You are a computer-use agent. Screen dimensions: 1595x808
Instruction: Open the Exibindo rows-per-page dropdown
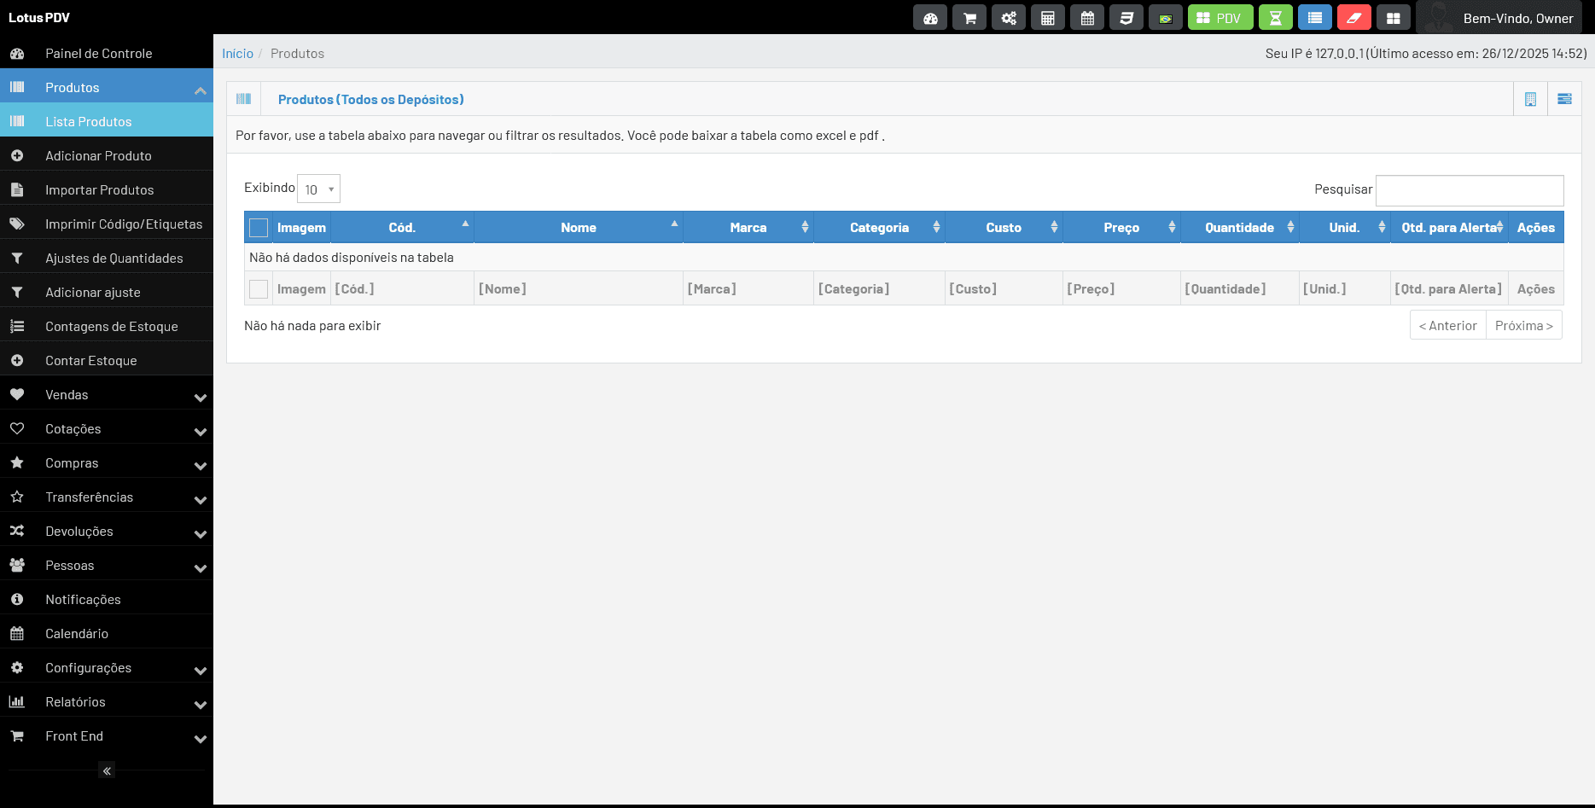point(318,189)
